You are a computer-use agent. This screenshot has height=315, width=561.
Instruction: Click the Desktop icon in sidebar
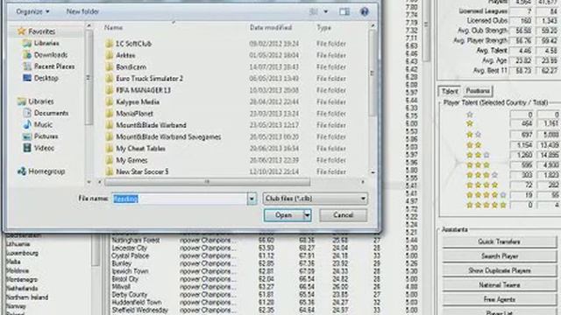click(27, 78)
